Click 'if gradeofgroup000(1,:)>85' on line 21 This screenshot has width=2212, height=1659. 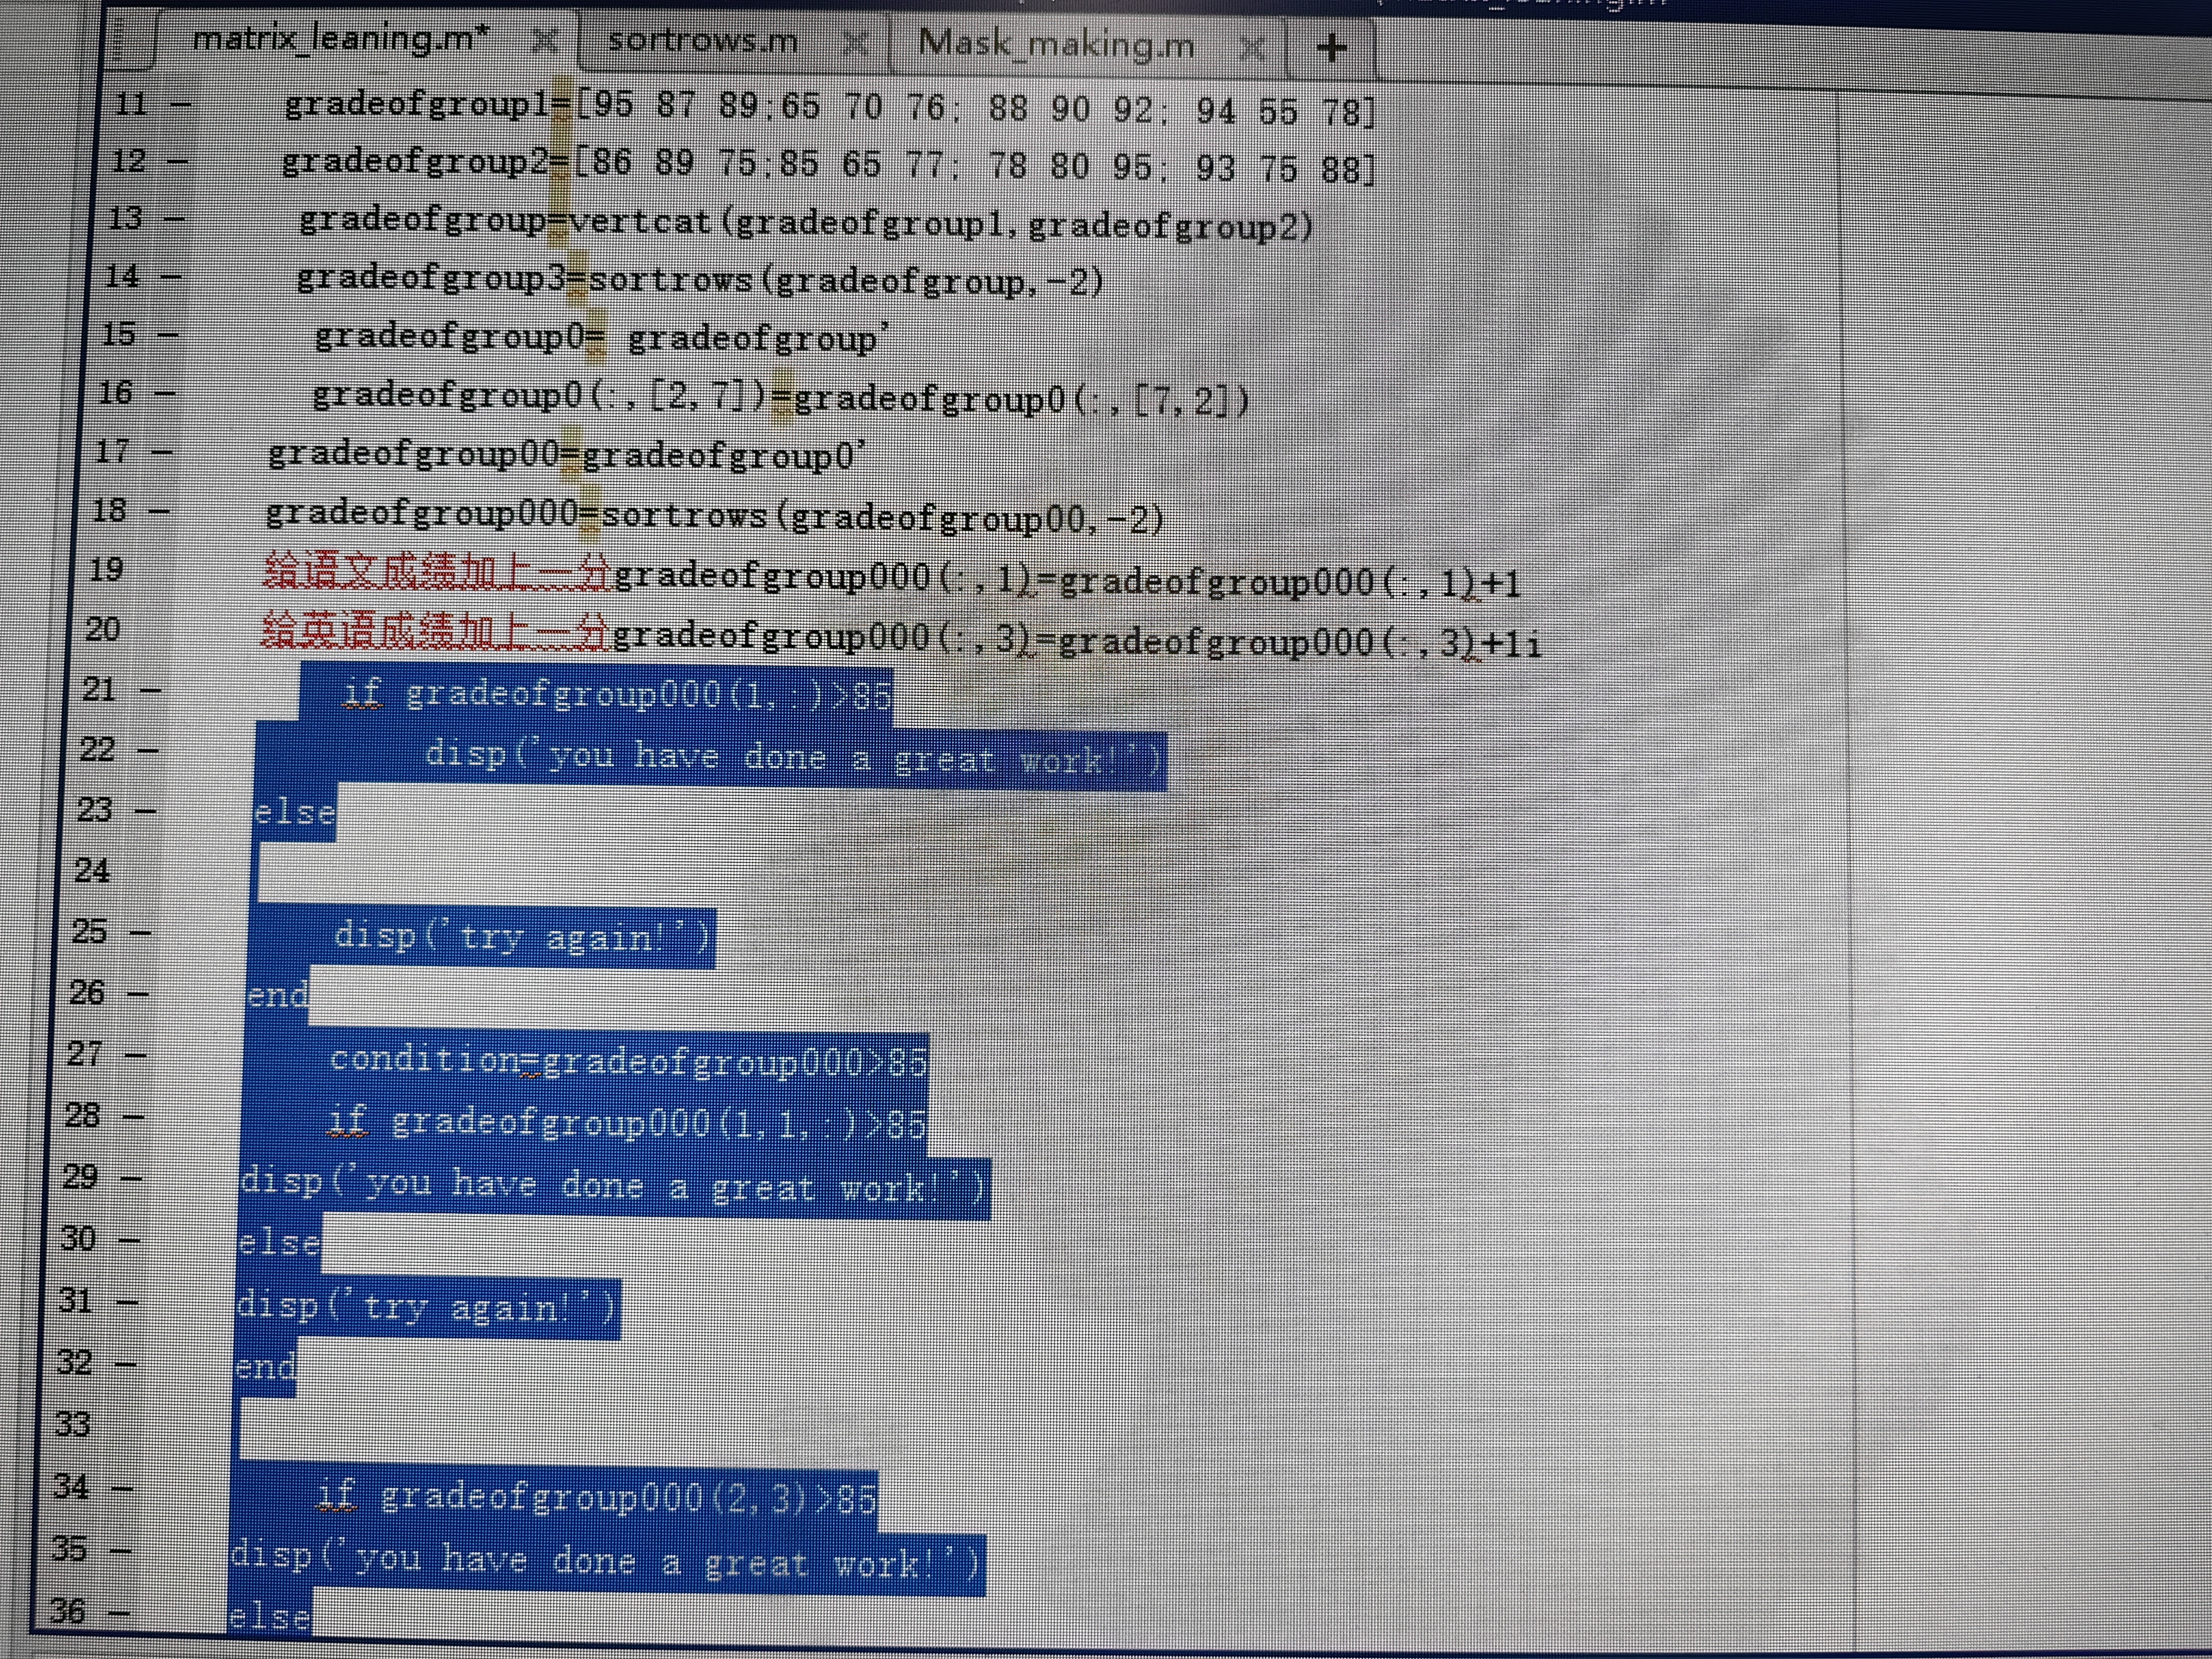[617, 693]
